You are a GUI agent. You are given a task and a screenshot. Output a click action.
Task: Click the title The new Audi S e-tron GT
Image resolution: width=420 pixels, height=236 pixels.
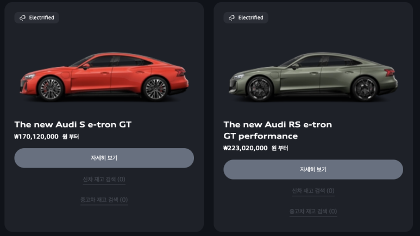point(73,125)
